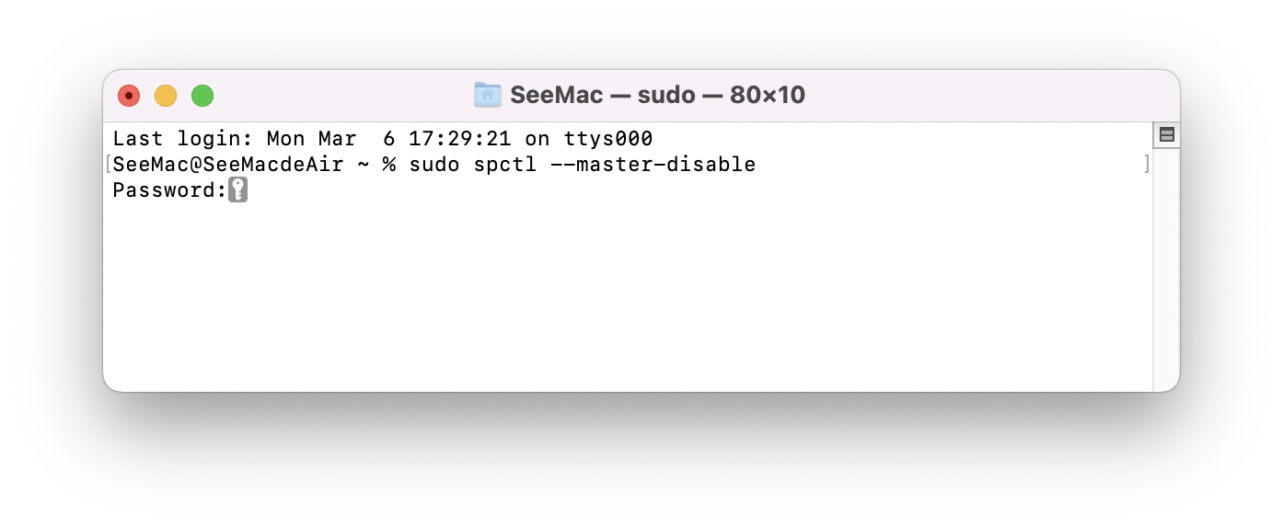This screenshot has height=528, width=1283.
Task: Click the green full-screen zoom button
Action: [x=202, y=96]
